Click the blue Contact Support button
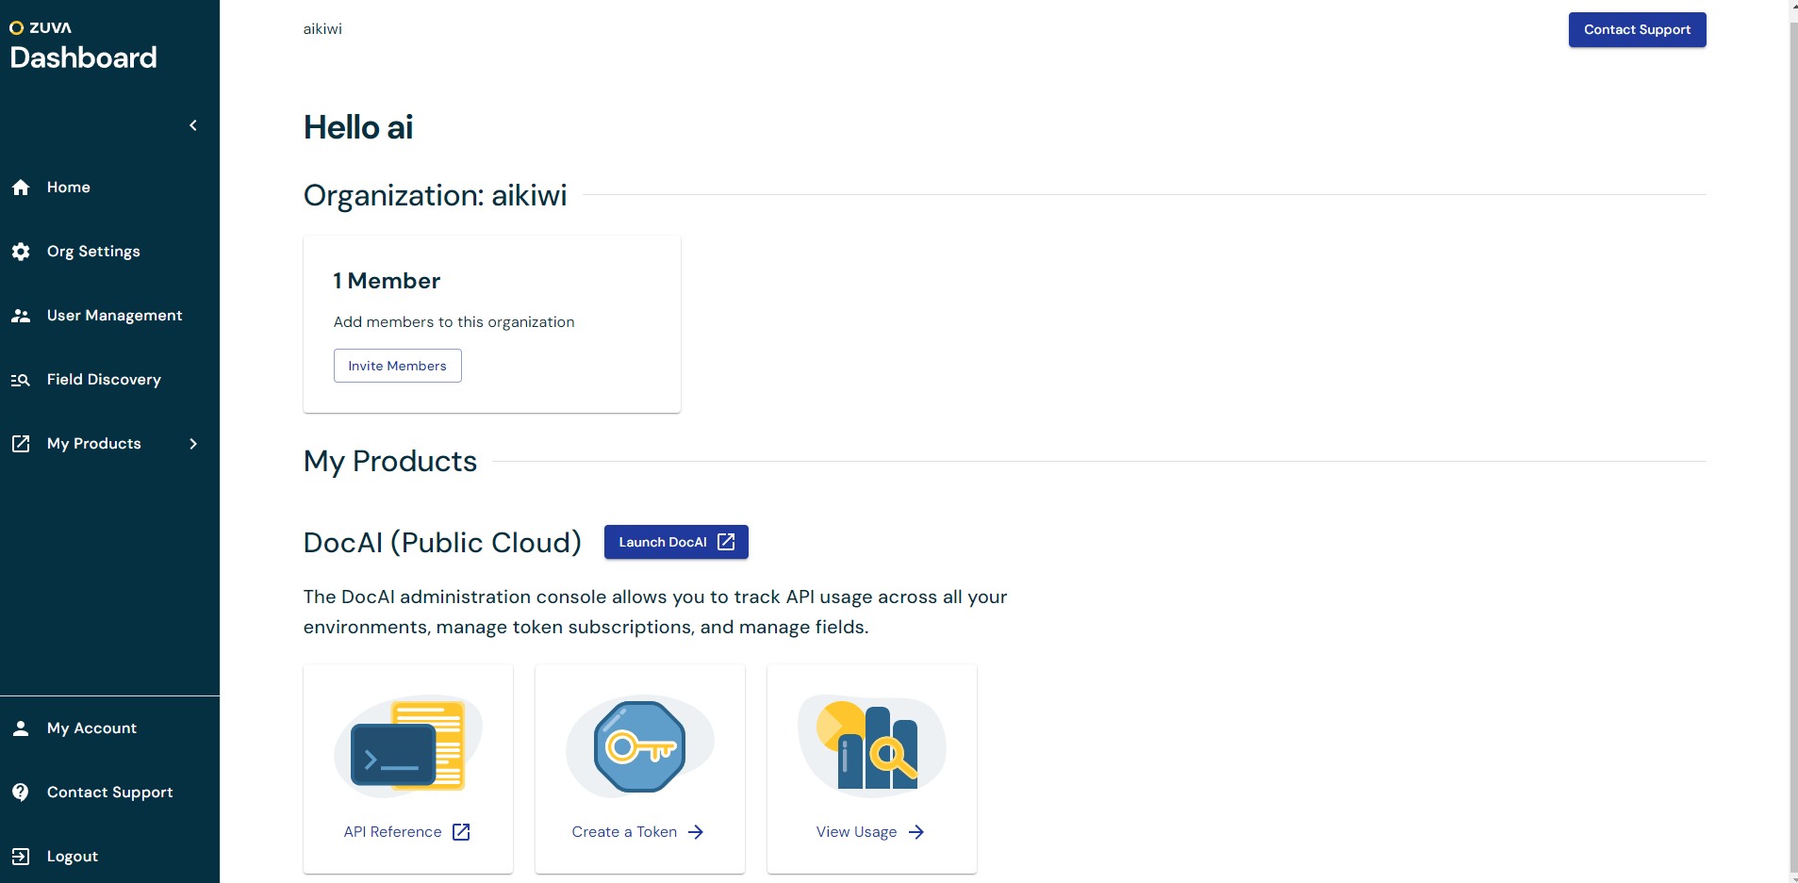 click(x=1637, y=30)
